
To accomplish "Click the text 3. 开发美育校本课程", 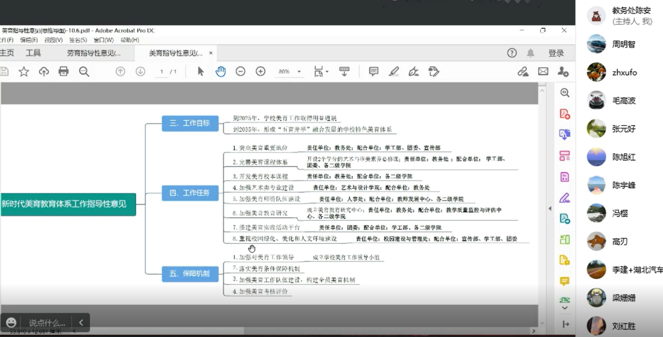I will 260,176.
